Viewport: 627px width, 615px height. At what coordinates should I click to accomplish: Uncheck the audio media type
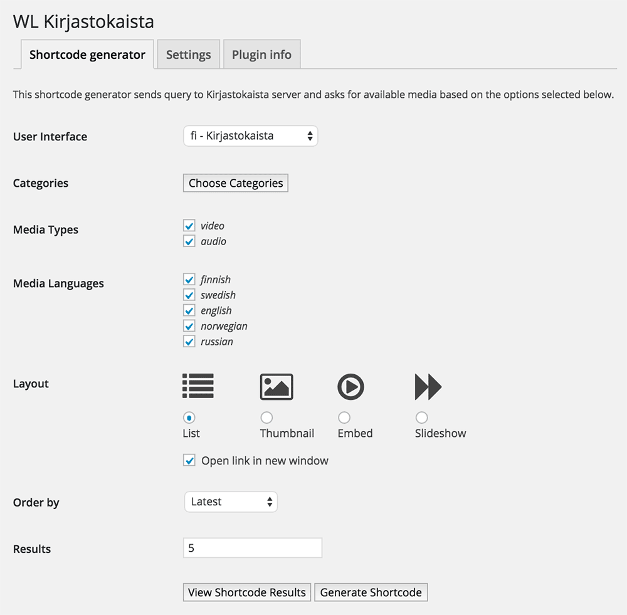(x=189, y=241)
